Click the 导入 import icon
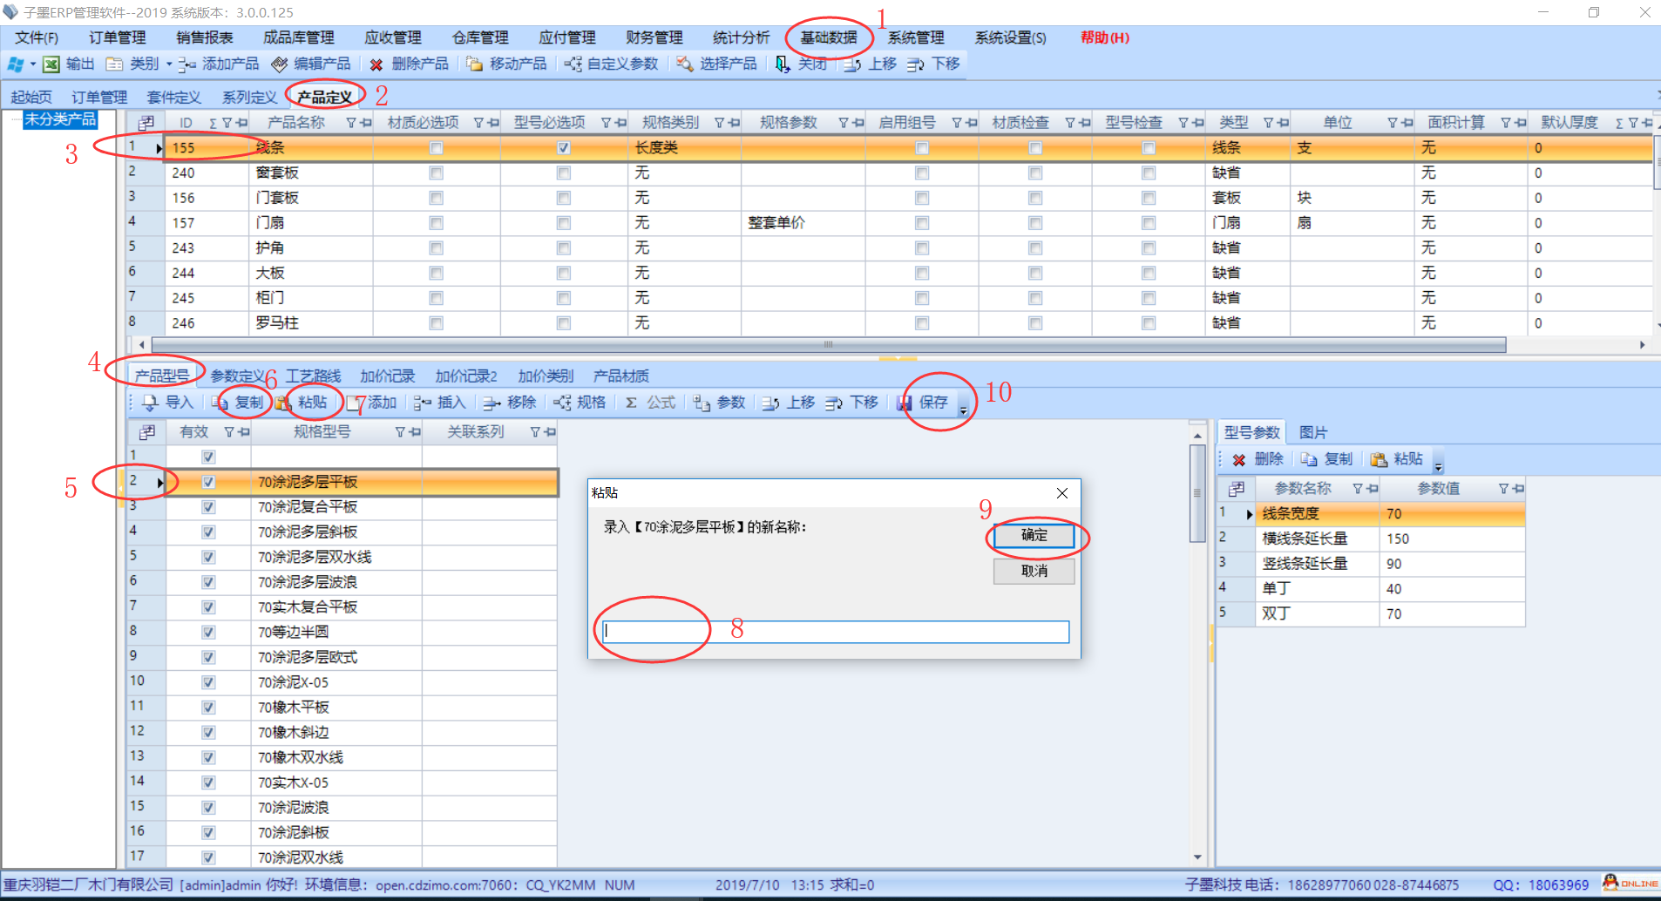 [x=151, y=403]
